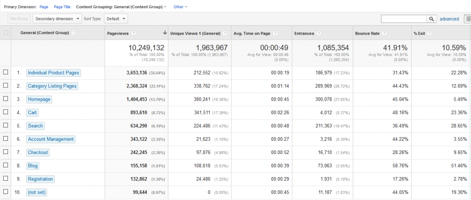Image resolution: width=471 pixels, height=200 pixels.
Task: Select the data table view icon
Action: coord(468,19)
